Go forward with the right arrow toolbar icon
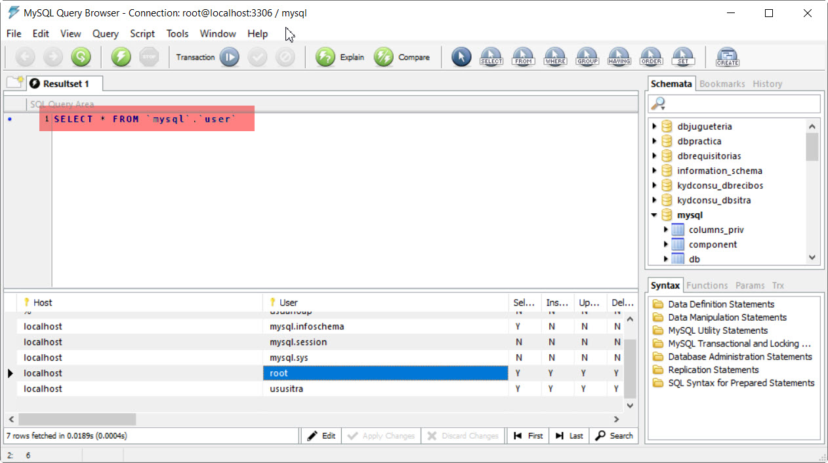Viewport: 828px width, 463px height. coord(52,57)
